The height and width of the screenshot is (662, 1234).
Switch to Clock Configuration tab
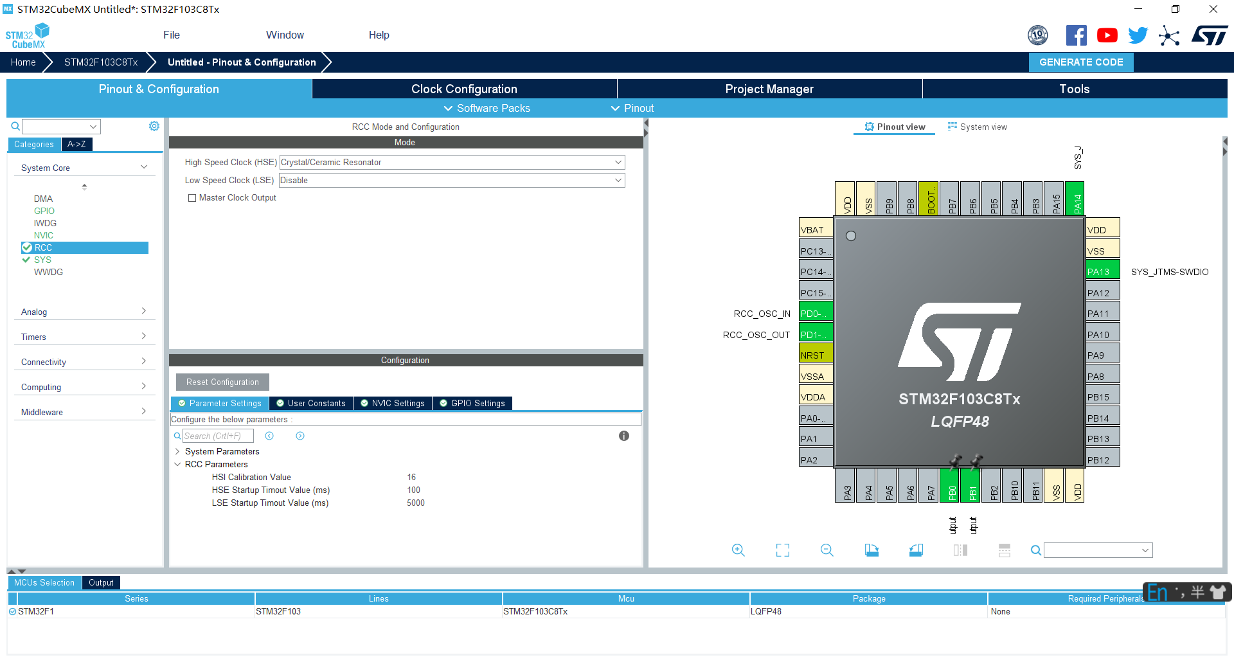point(464,89)
